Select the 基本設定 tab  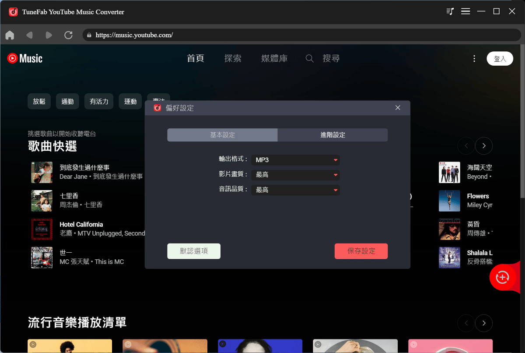tap(222, 135)
